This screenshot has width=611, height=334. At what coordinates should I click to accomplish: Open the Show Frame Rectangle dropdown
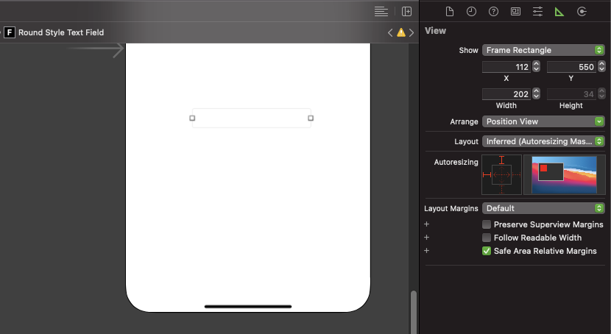543,50
